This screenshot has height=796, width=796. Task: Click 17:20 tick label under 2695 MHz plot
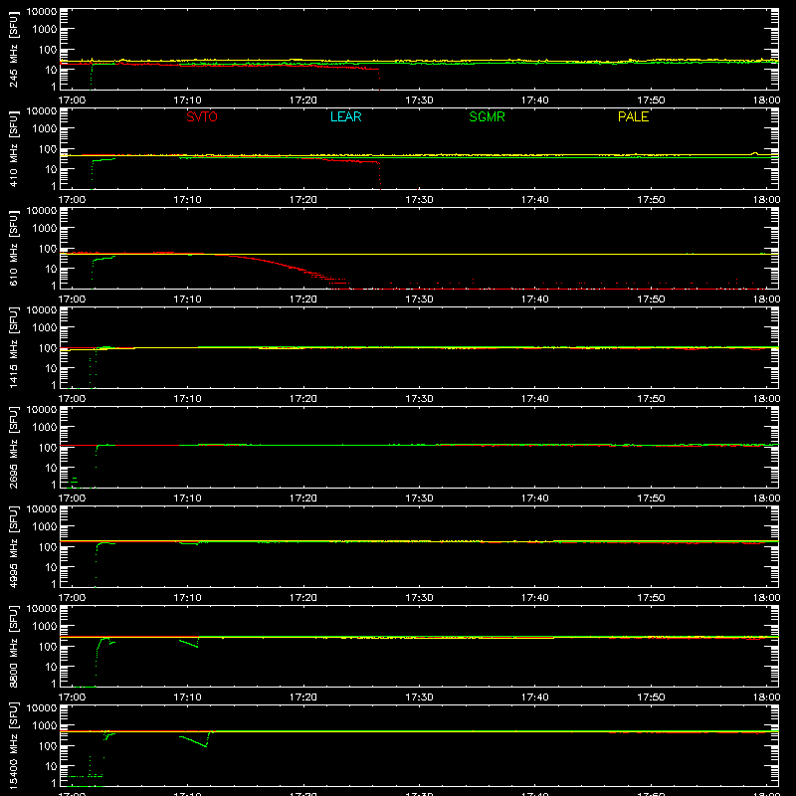click(303, 498)
